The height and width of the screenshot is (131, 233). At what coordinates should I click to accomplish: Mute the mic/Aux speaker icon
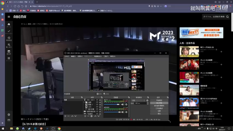coord(123,105)
